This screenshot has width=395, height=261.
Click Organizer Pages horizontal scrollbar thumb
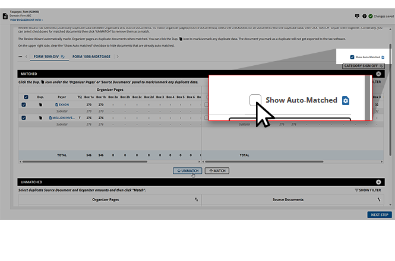point(84,161)
